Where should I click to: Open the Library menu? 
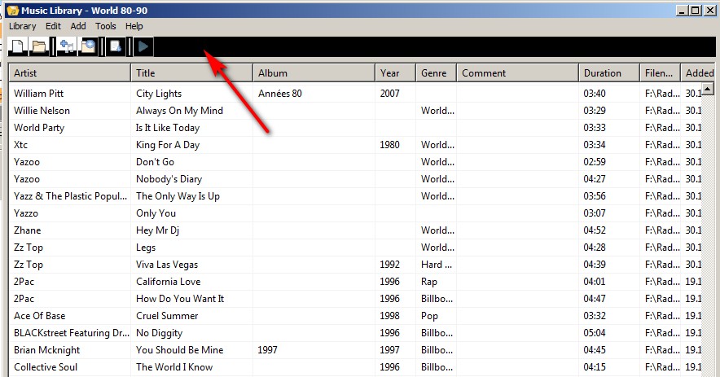pos(23,26)
